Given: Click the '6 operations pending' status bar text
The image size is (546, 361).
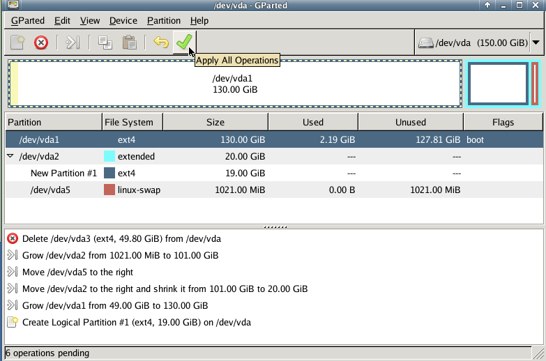Looking at the screenshot, I should [47, 353].
